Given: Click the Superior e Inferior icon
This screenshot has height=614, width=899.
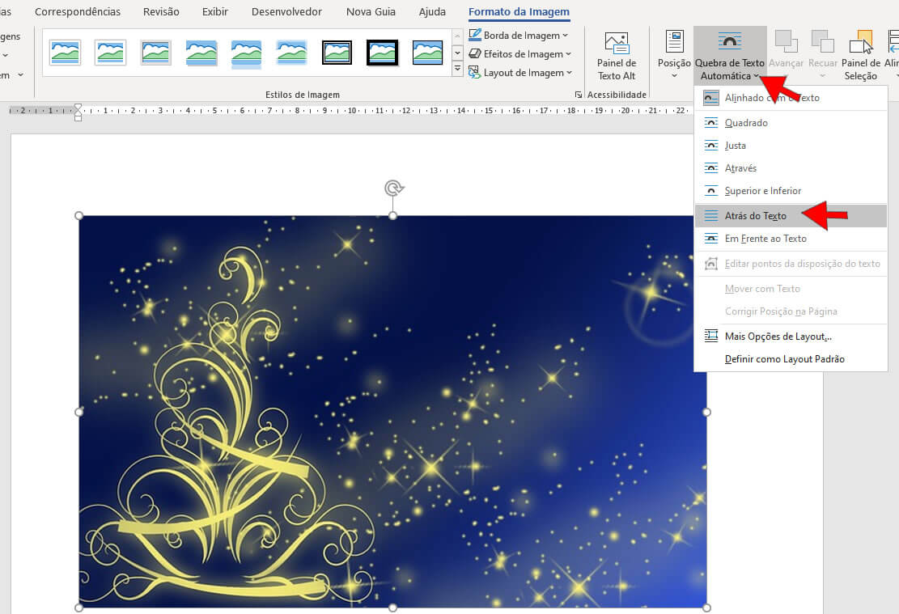Looking at the screenshot, I should point(711,191).
